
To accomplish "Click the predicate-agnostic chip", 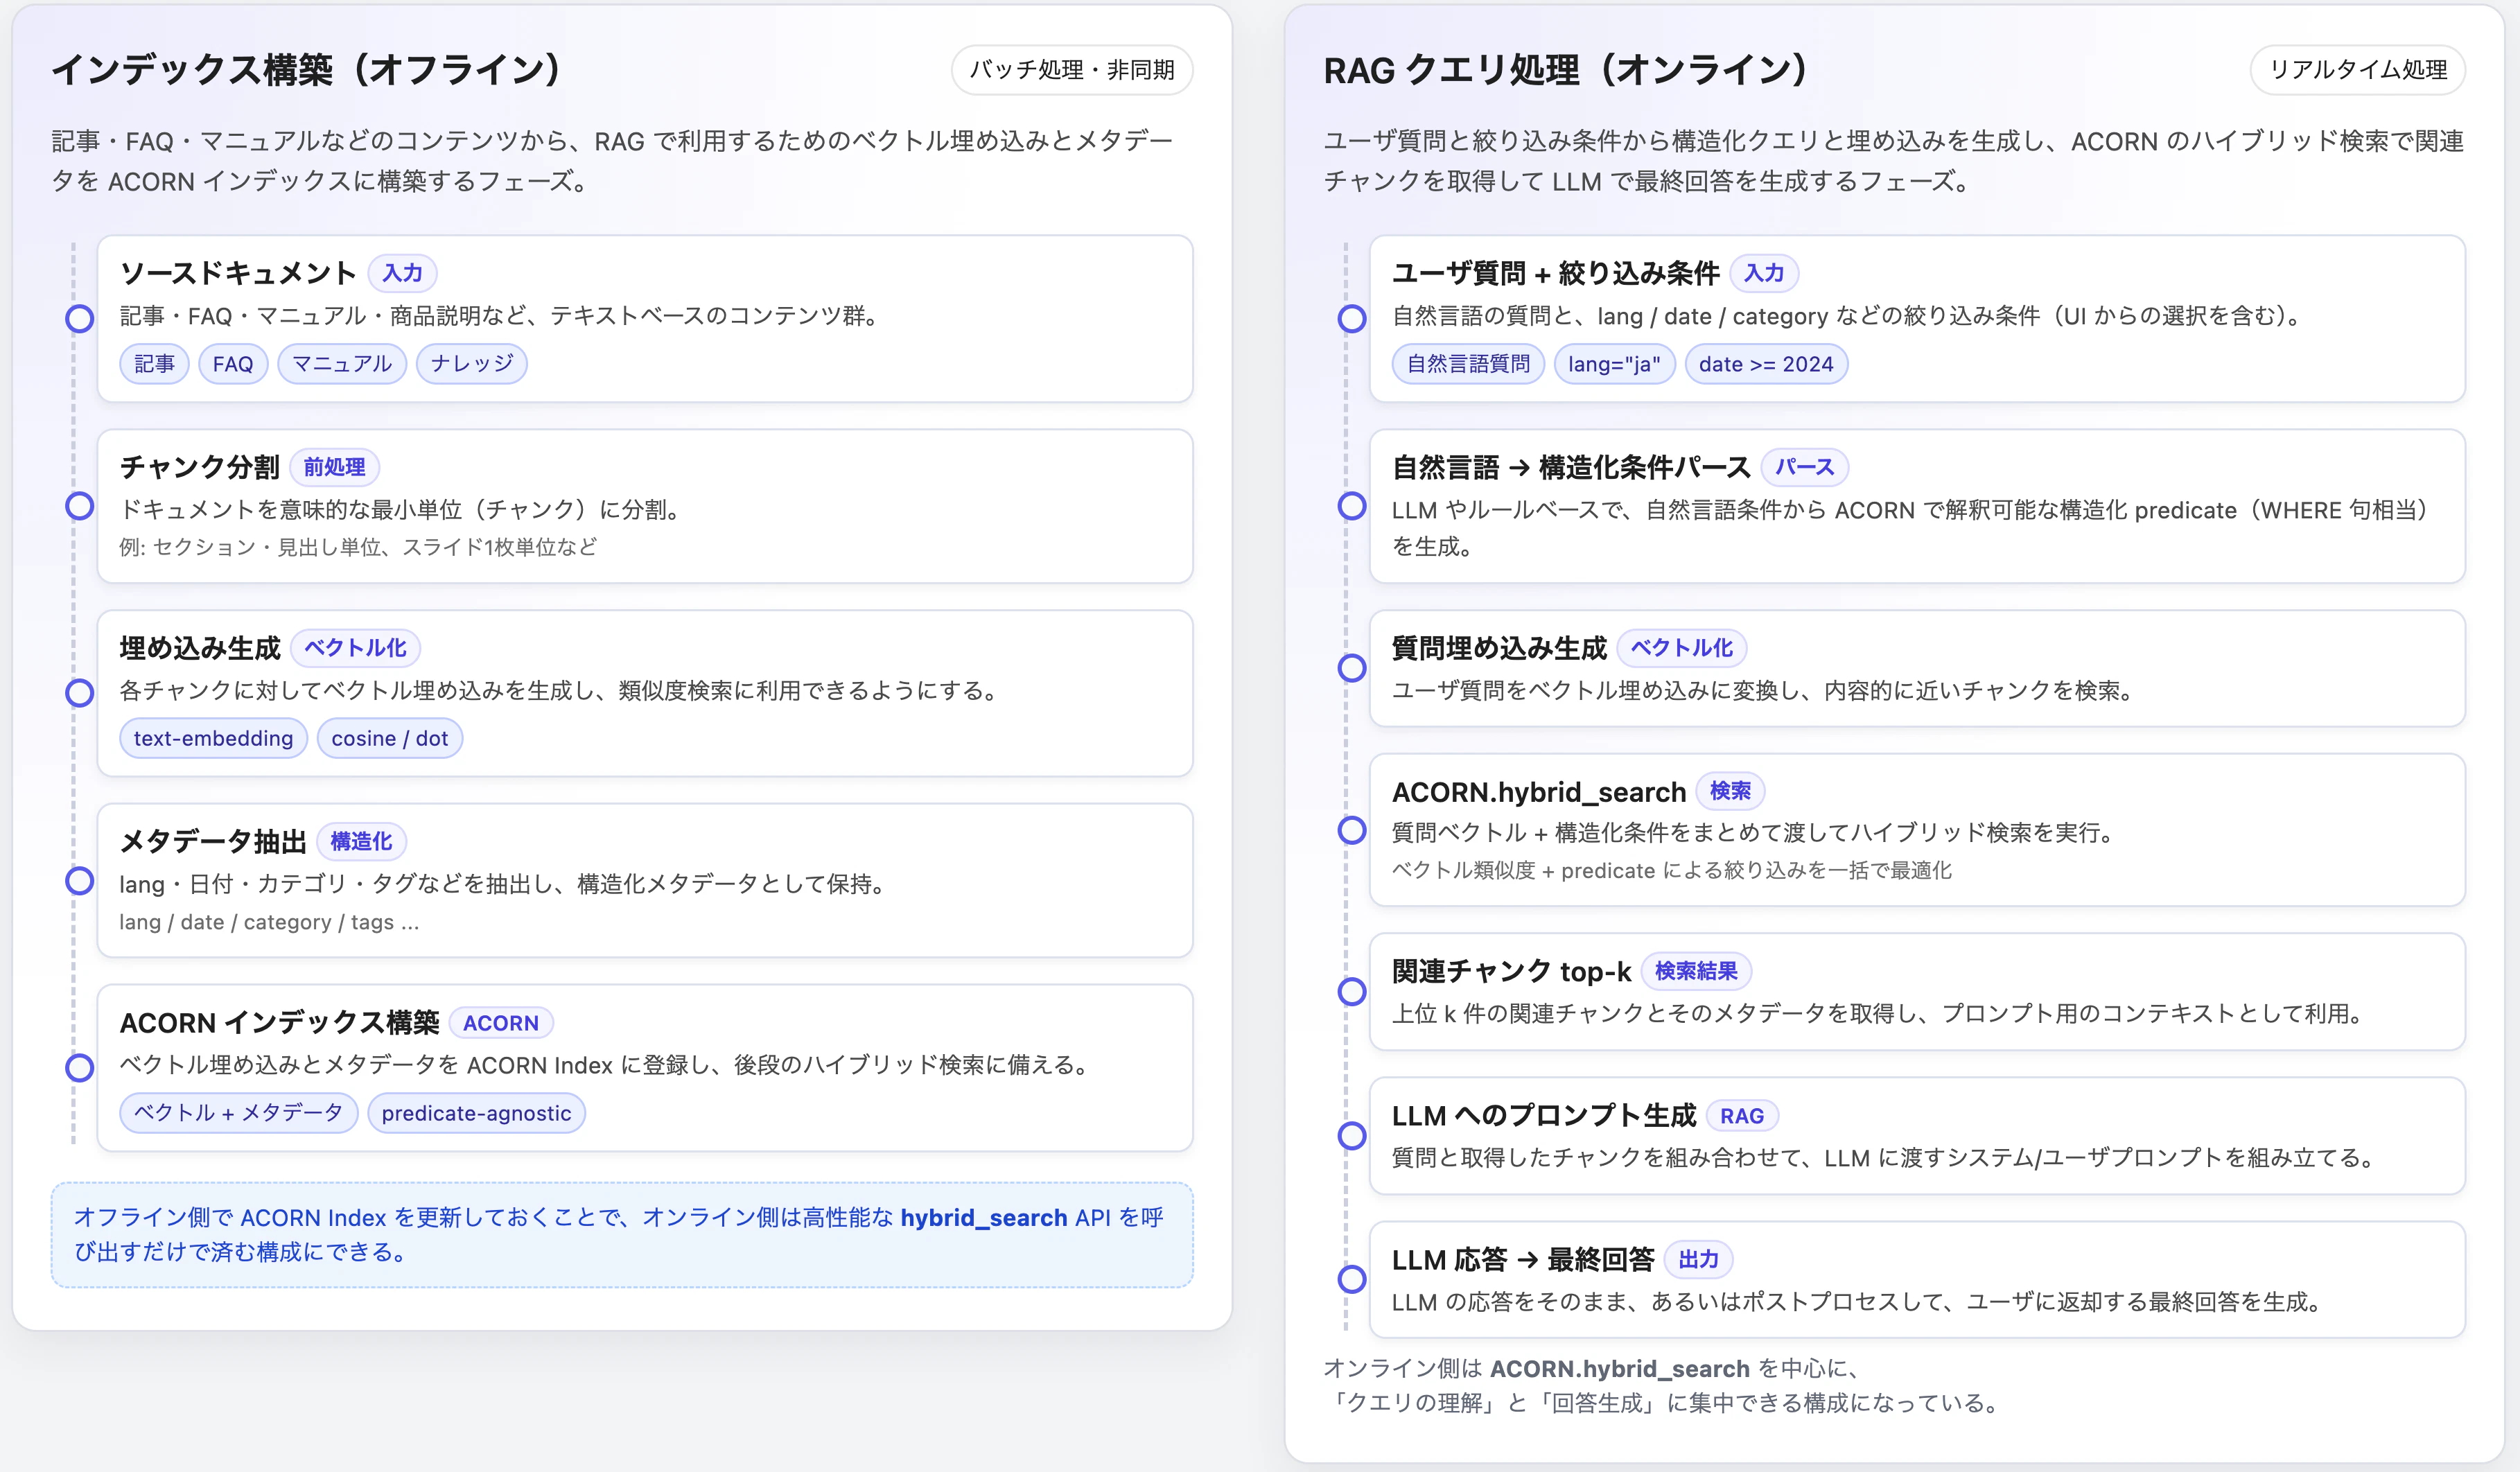I will click(476, 1113).
